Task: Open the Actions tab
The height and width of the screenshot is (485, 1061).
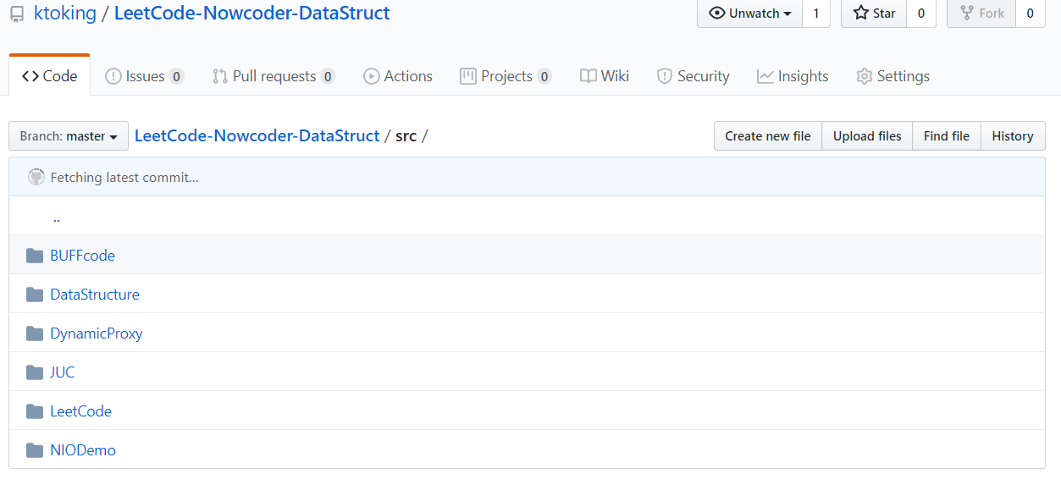Action: tap(398, 76)
